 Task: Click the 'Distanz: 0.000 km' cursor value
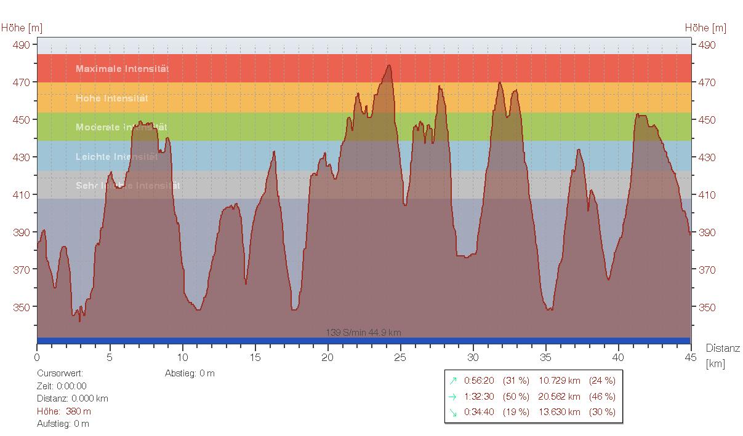(73, 398)
